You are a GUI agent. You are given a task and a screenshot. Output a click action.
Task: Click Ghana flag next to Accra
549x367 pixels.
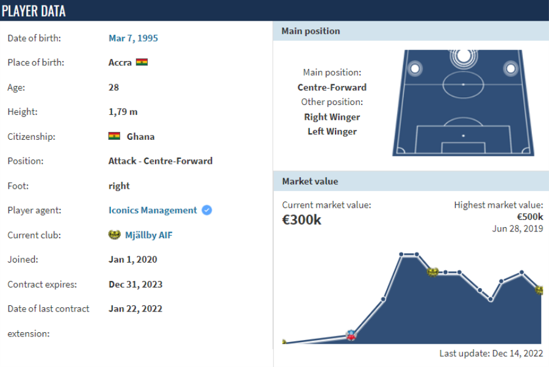[142, 62]
